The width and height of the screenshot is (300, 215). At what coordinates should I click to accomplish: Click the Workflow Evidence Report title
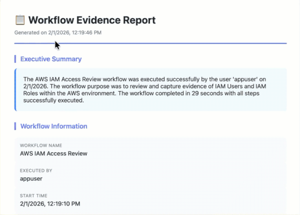tap(92, 20)
